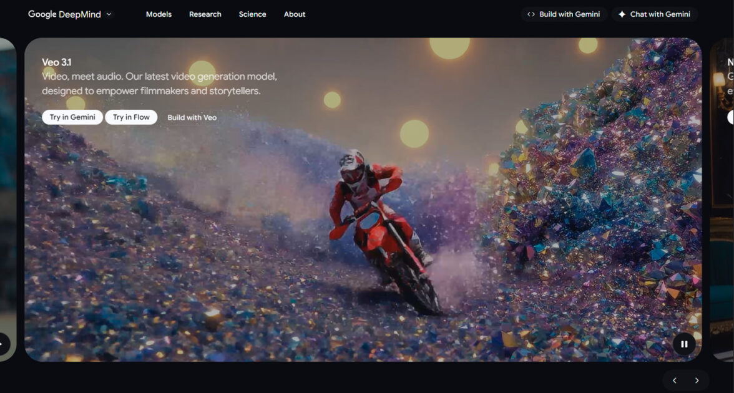Expand the chevron next to Google DeepMind
734x393 pixels.
(109, 14)
